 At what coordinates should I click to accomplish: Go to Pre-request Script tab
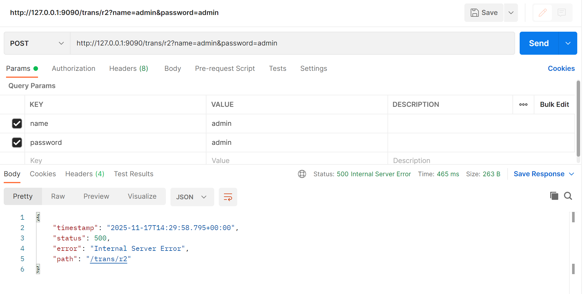click(x=225, y=69)
